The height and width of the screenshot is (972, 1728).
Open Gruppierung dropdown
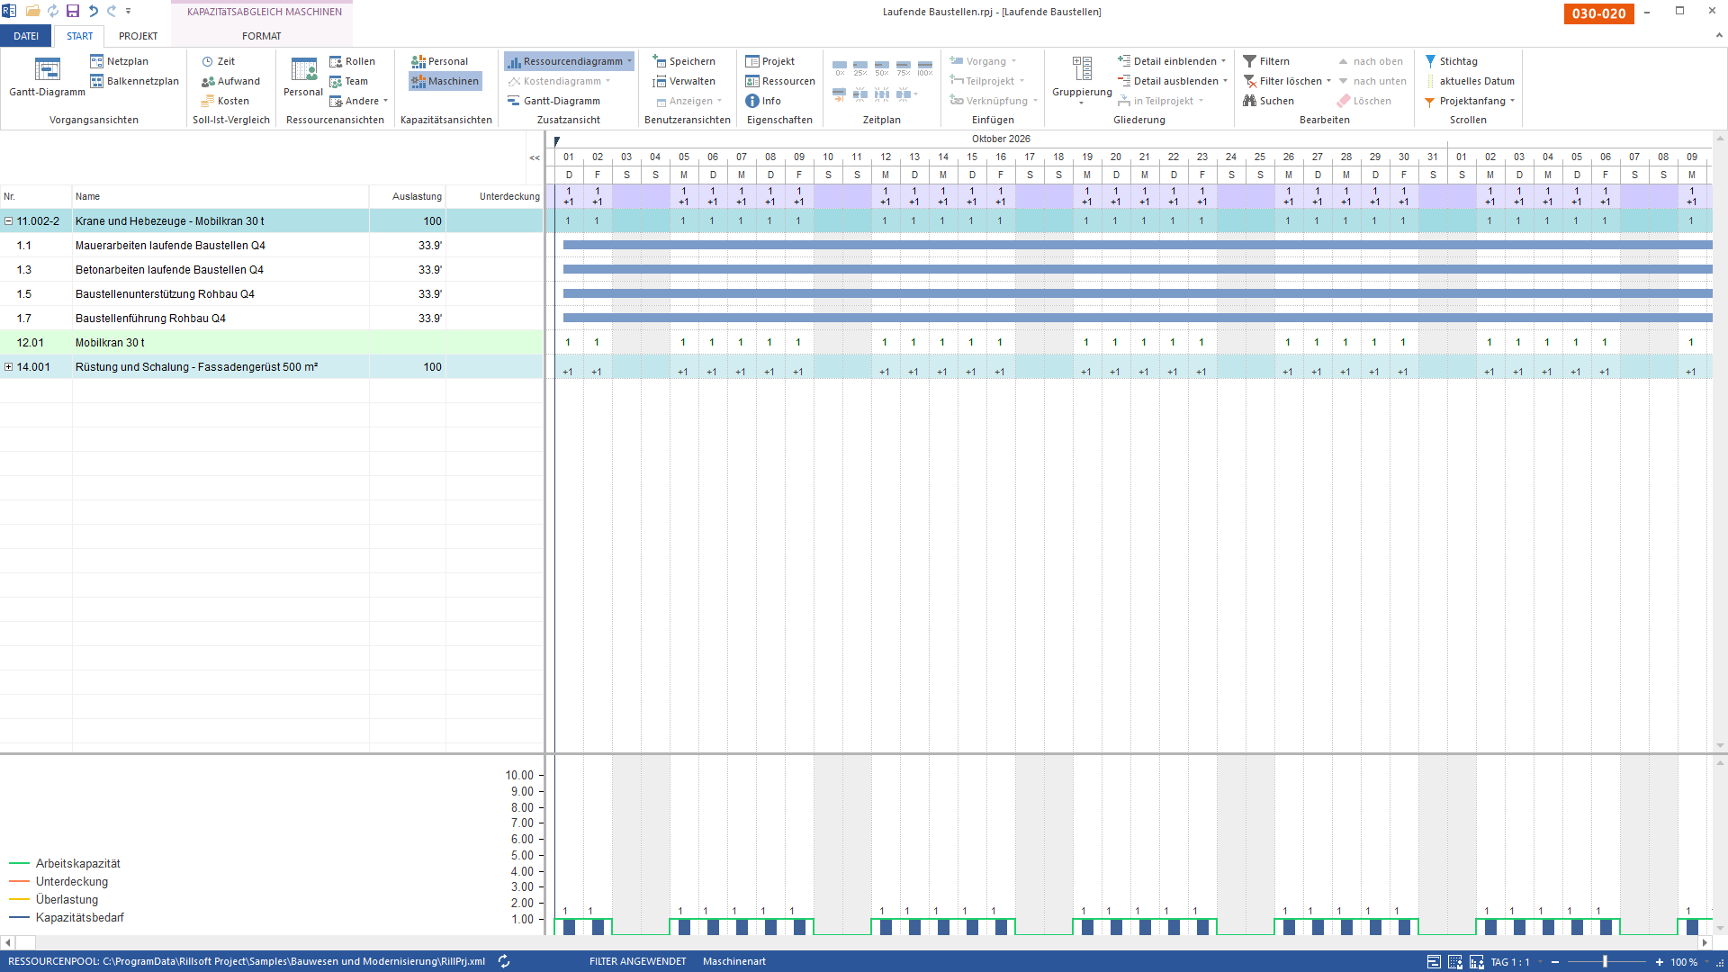pyautogui.click(x=1082, y=81)
